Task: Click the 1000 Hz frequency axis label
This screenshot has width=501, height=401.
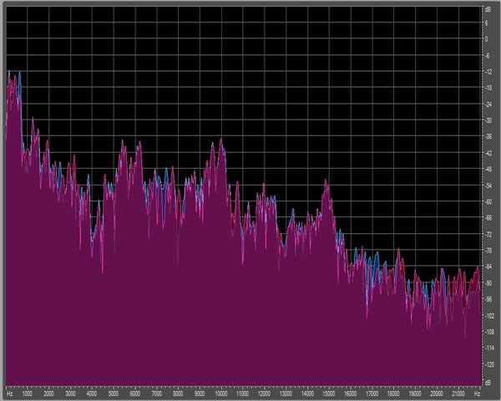Action: pyautogui.click(x=28, y=393)
